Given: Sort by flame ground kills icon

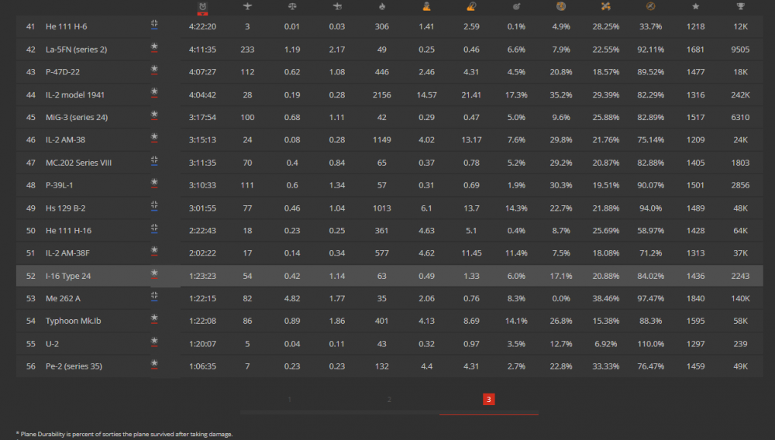Looking at the screenshot, I should tap(381, 6).
